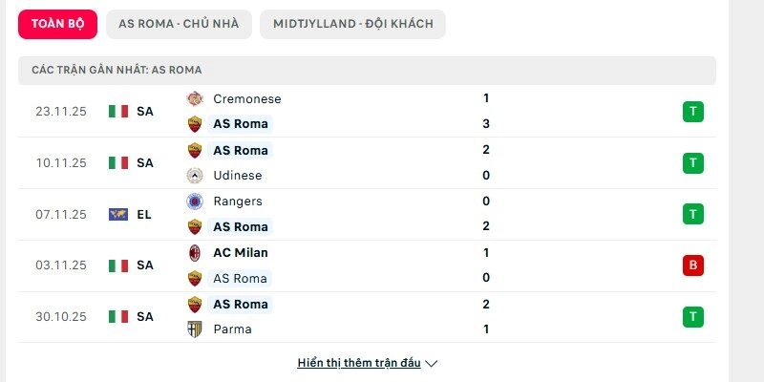Click the Italy flag on 23.11.25 row
Image resolution: width=764 pixels, height=382 pixels.
click(118, 111)
